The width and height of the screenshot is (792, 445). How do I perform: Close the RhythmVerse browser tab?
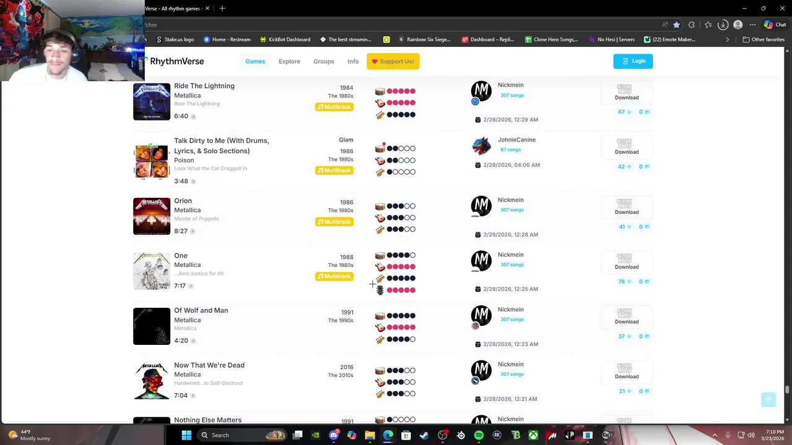click(207, 8)
